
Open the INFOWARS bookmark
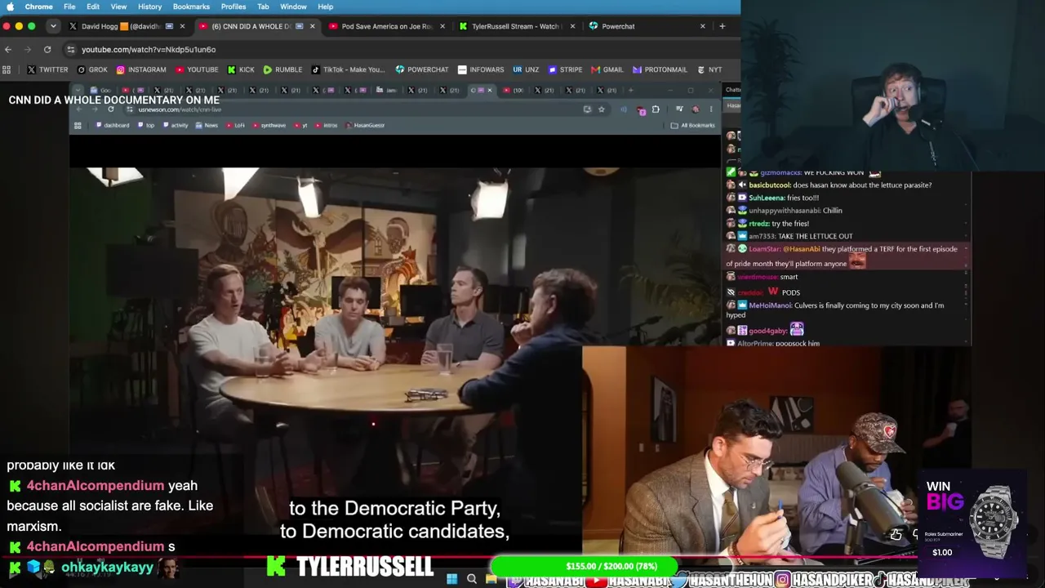pos(481,69)
